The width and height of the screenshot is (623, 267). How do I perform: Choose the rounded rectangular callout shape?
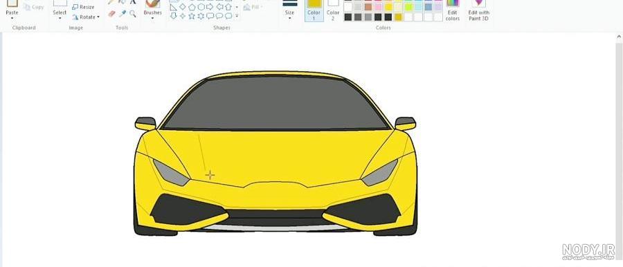[210, 16]
